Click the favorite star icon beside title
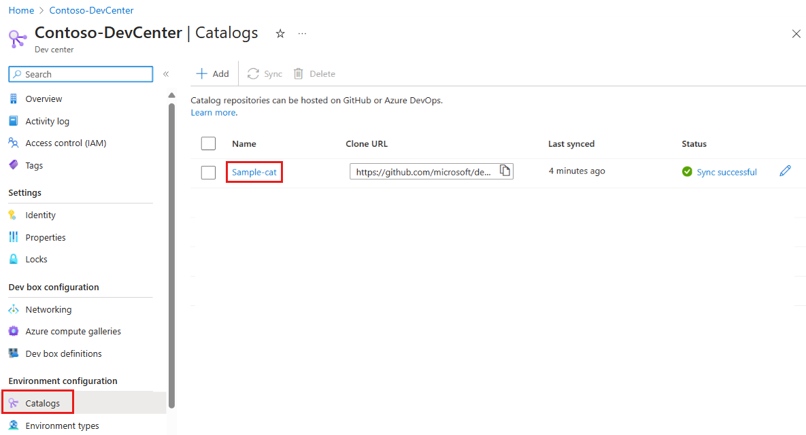 pyautogui.click(x=280, y=34)
